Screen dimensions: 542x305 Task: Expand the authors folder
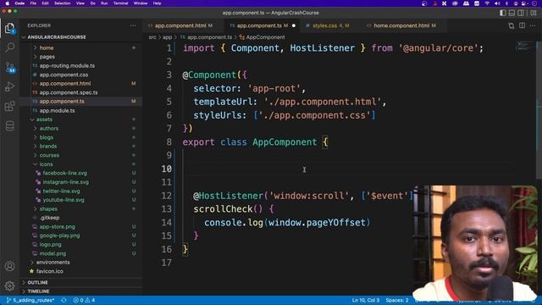click(49, 128)
